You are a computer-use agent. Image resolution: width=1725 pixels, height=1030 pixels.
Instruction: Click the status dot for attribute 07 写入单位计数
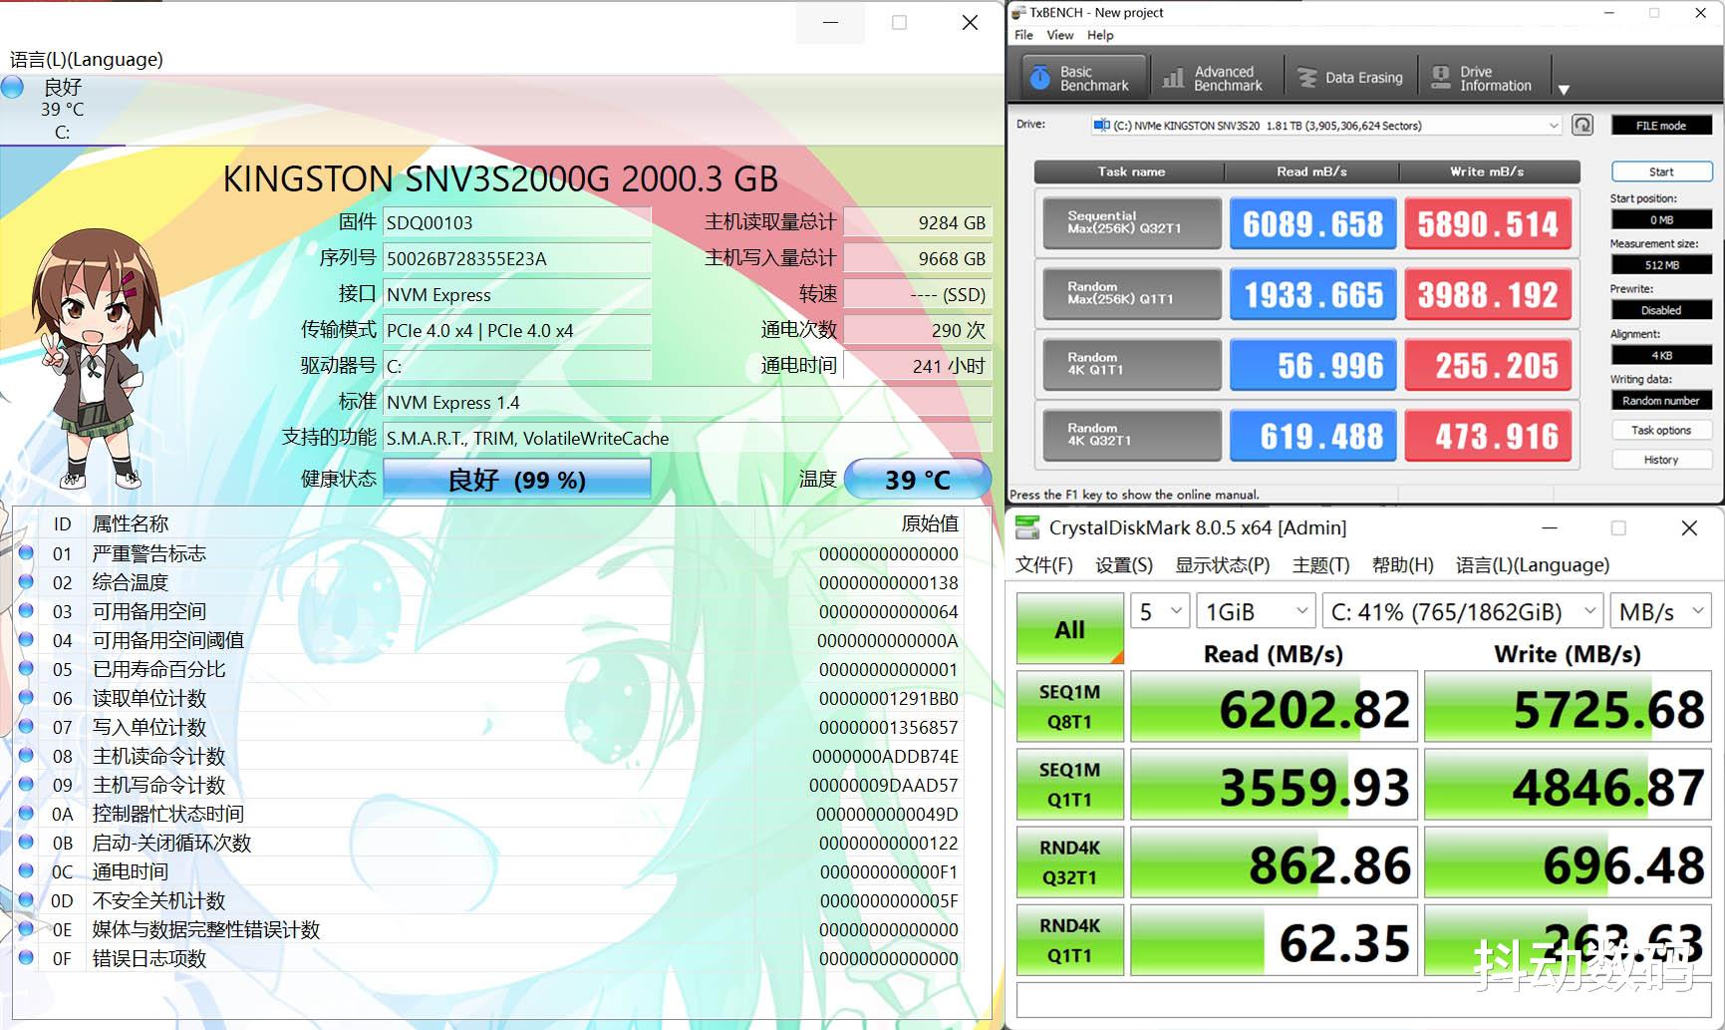(x=26, y=726)
